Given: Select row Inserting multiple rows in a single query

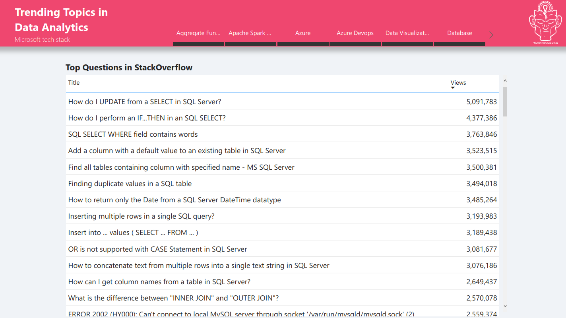Looking at the screenshot, I should [x=283, y=216].
